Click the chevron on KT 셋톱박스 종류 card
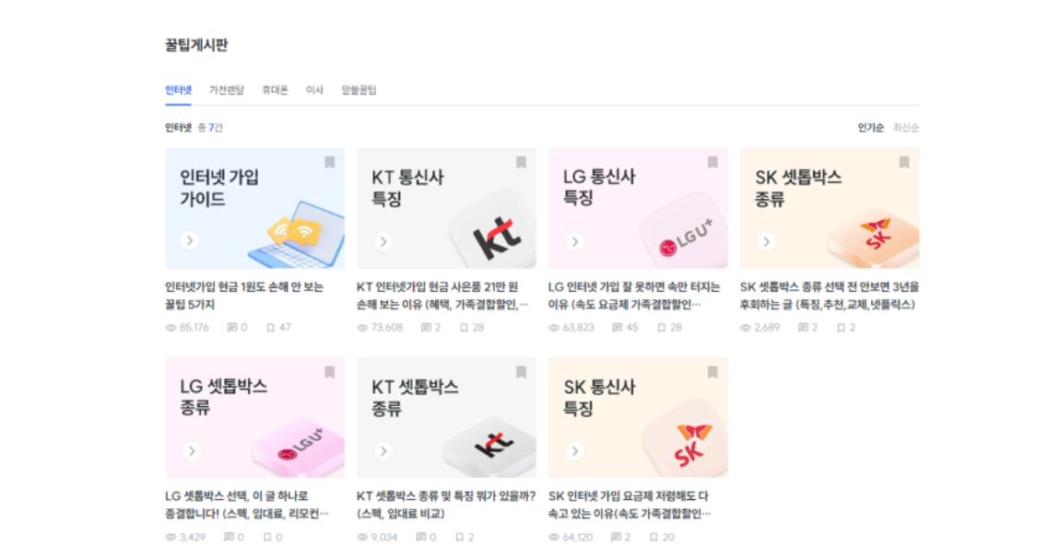Image resolution: width=1060 pixels, height=558 pixels. click(383, 450)
